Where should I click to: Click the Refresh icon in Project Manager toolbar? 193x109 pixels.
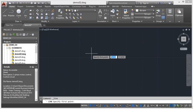coord(14,35)
